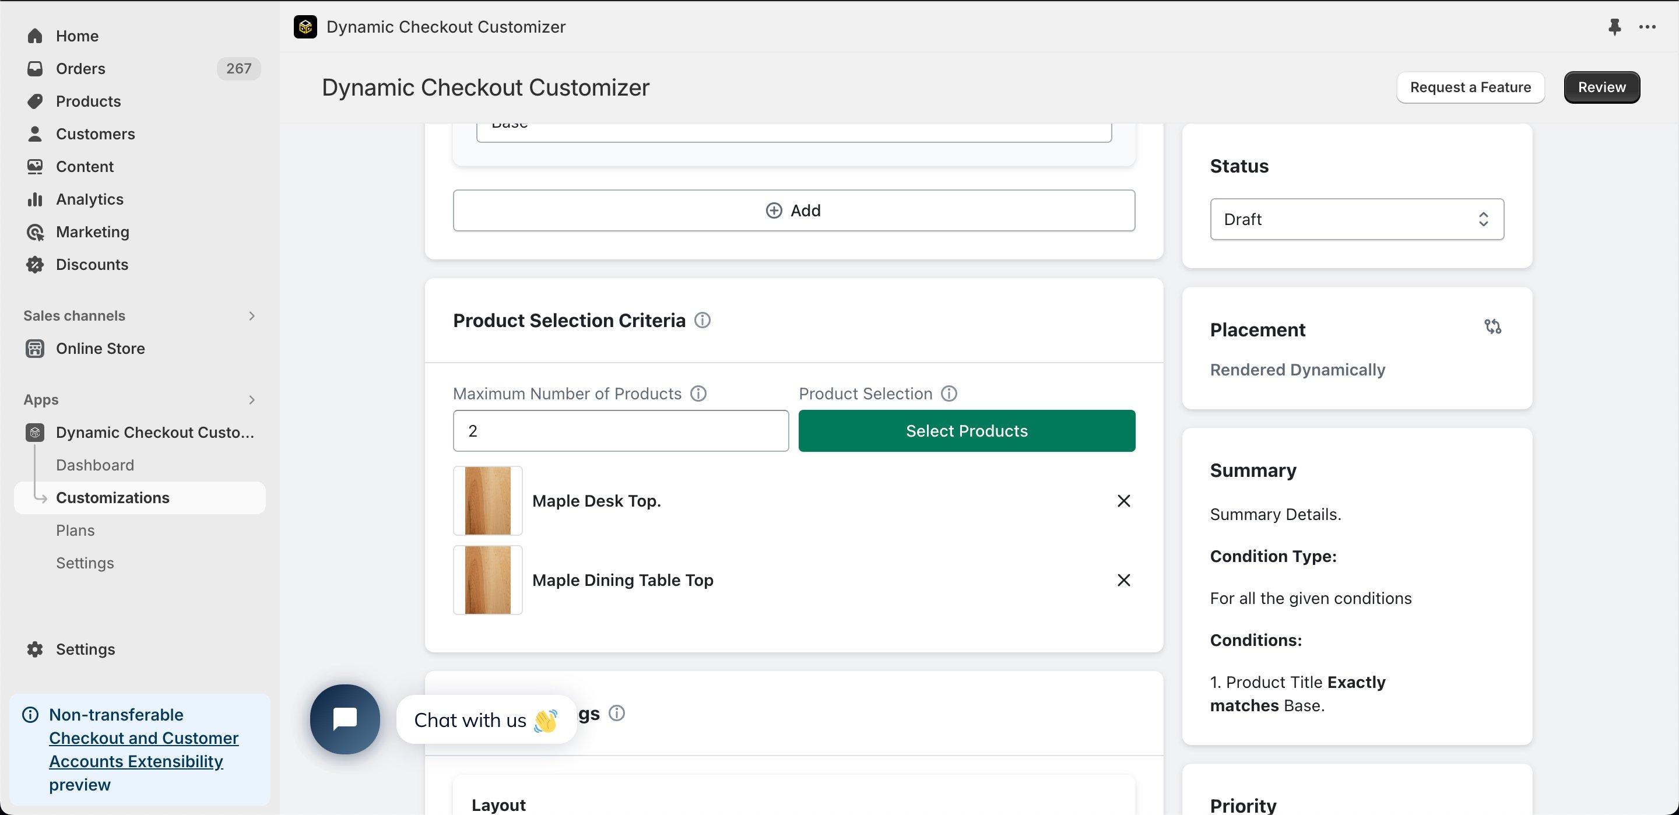Image resolution: width=1679 pixels, height=815 pixels.
Task: Click the Placement swap icon
Action: click(1493, 326)
